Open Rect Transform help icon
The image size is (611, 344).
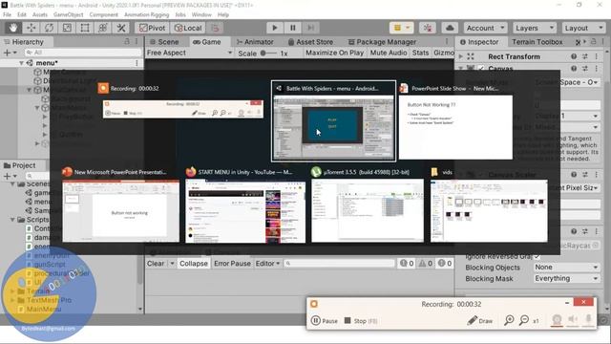click(x=574, y=56)
